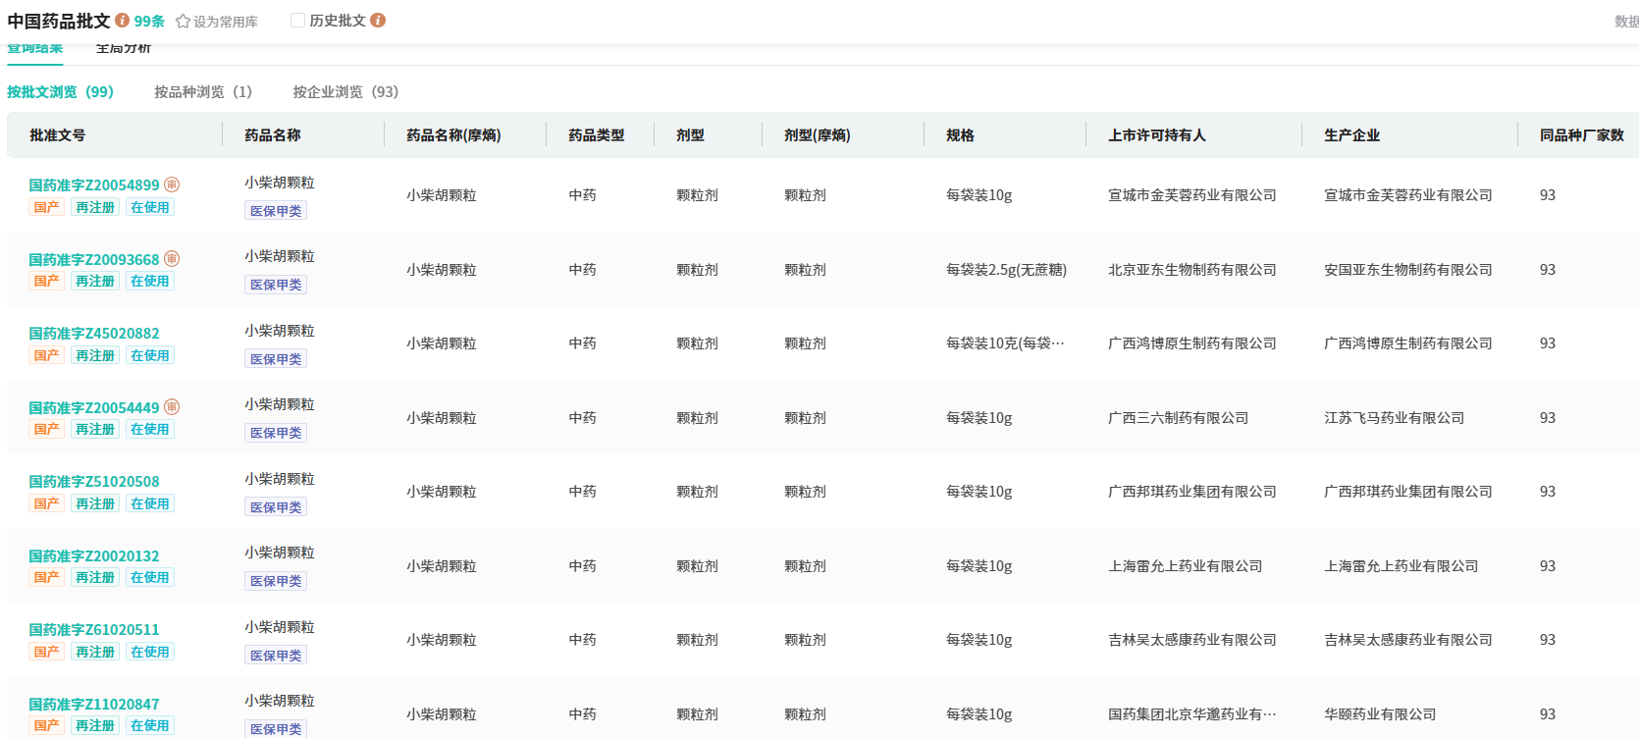
Task: Open approval record 国药准字Z51020508
Action: [94, 482]
